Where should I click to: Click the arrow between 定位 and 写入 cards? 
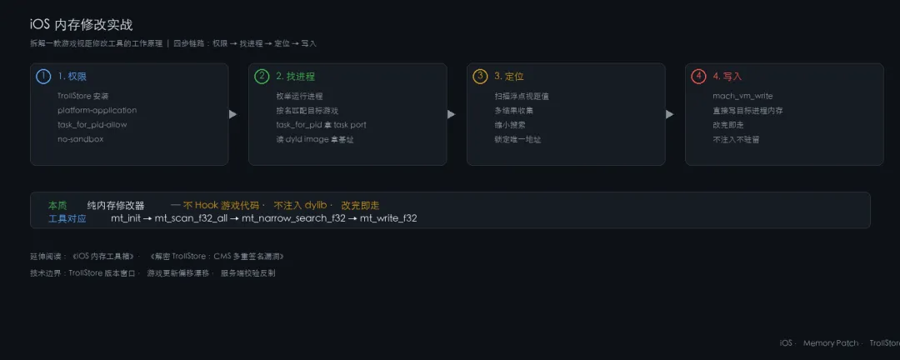tap(669, 114)
